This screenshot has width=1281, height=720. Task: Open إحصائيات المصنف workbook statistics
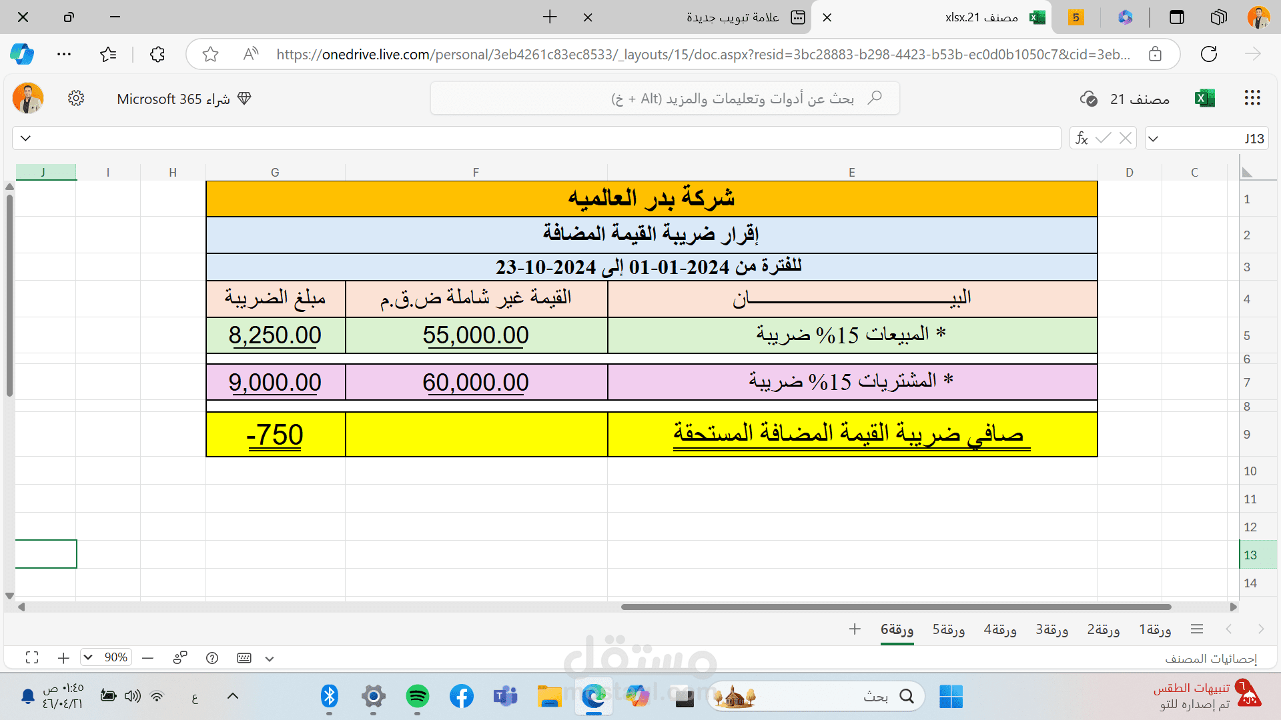click(x=1211, y=659)
